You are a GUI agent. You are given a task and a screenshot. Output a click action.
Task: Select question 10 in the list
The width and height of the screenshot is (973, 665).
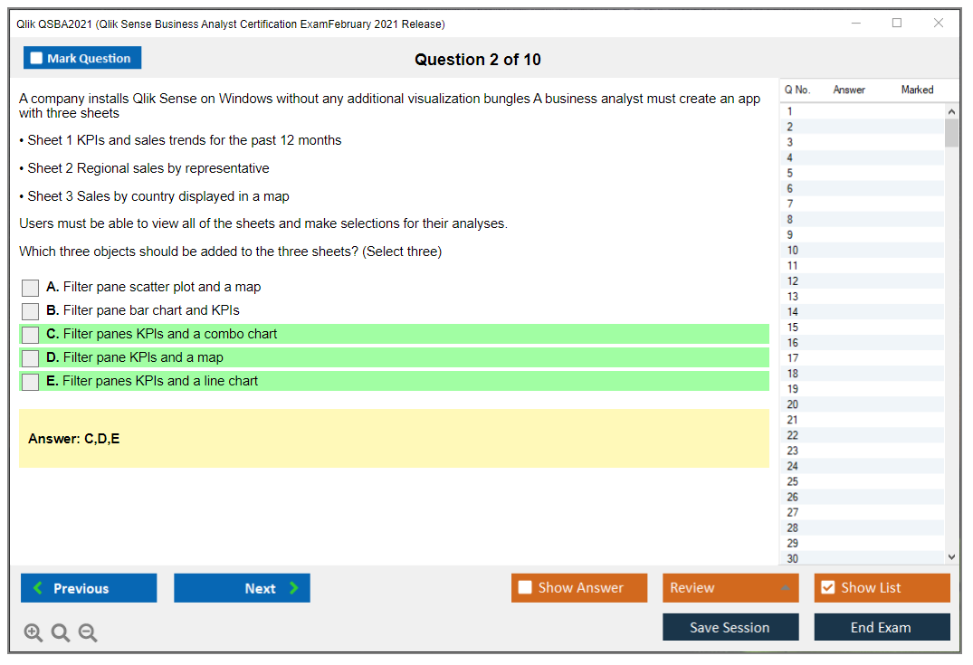pyautogui.click(x=793, y=251)
